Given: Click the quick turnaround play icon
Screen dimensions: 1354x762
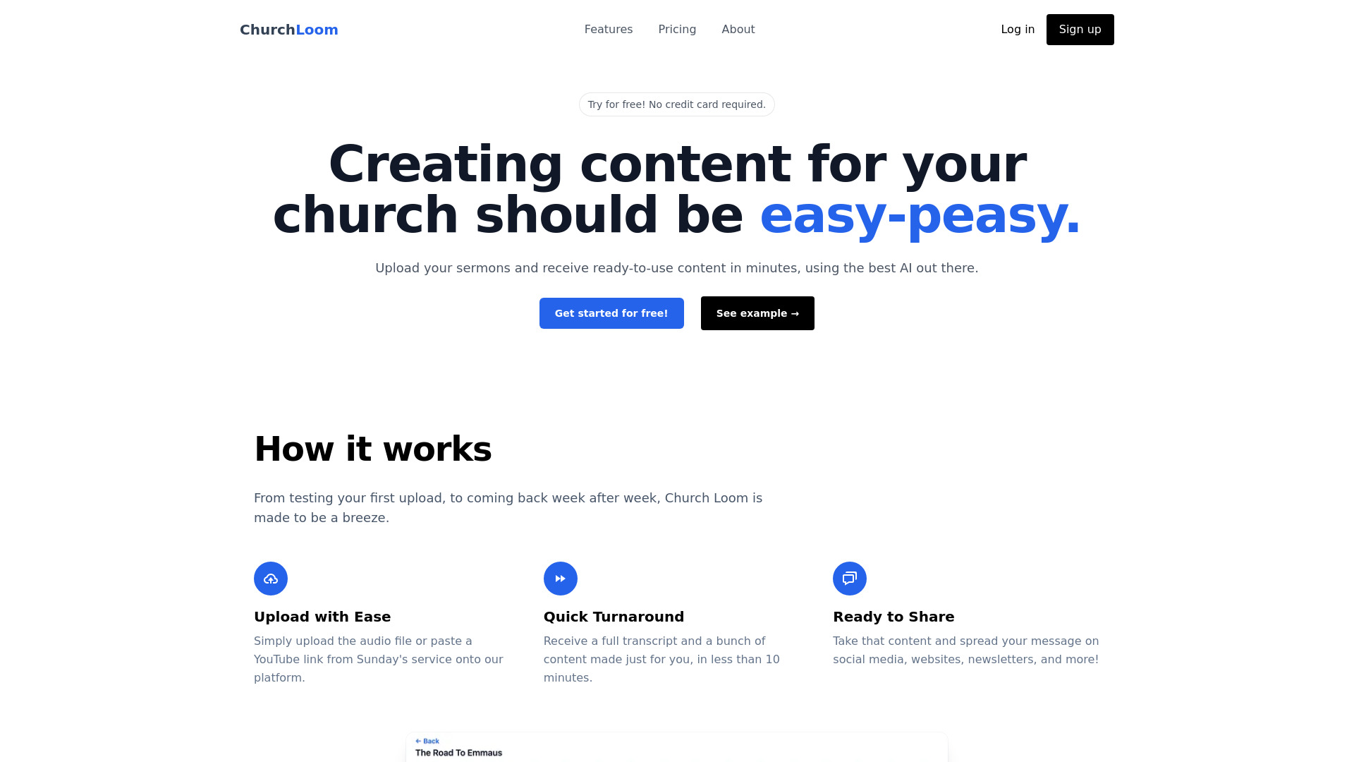Looking at the screenshot, I should click(x=561, y=579).
